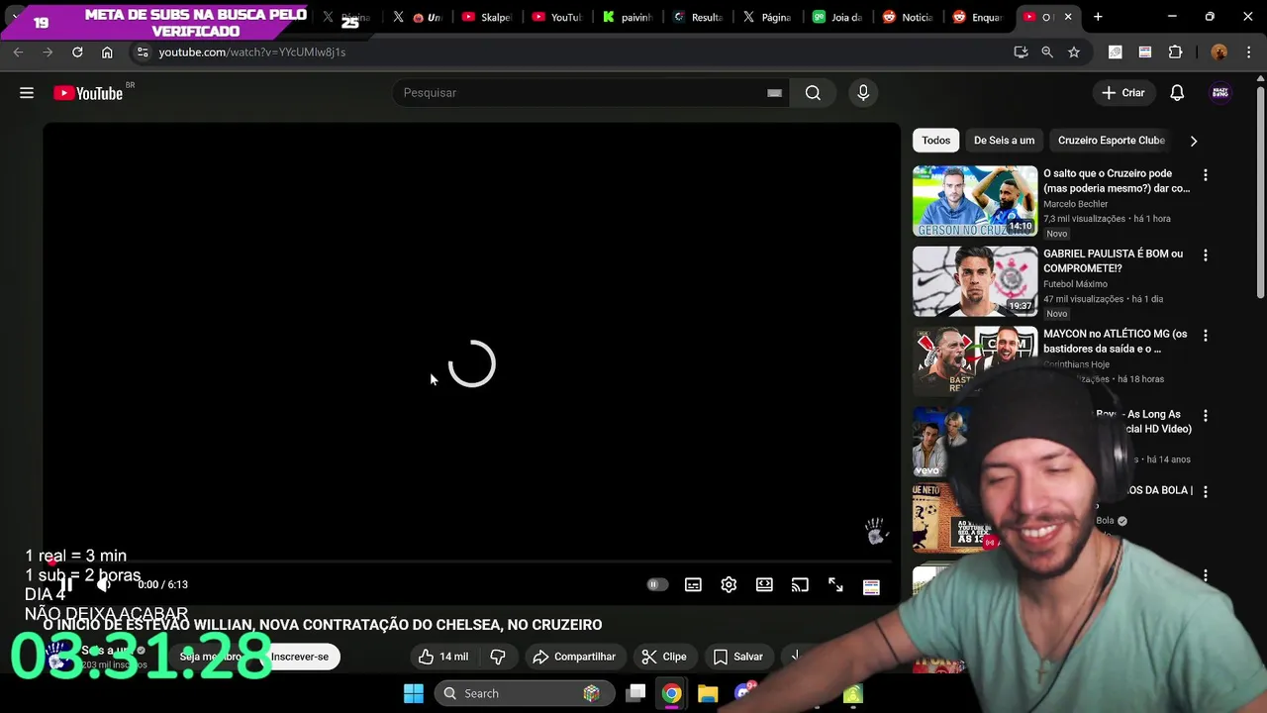Open the YouTube hamburger guide menu
This screenshot has width=1267, height=713.
27,93
